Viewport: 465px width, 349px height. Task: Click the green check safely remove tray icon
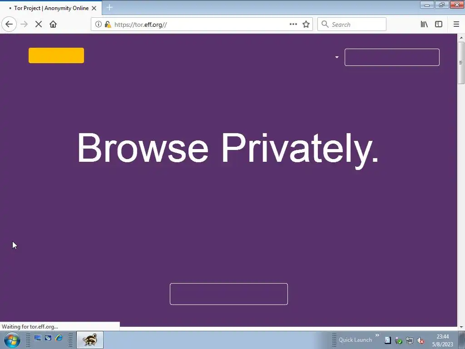399,340
